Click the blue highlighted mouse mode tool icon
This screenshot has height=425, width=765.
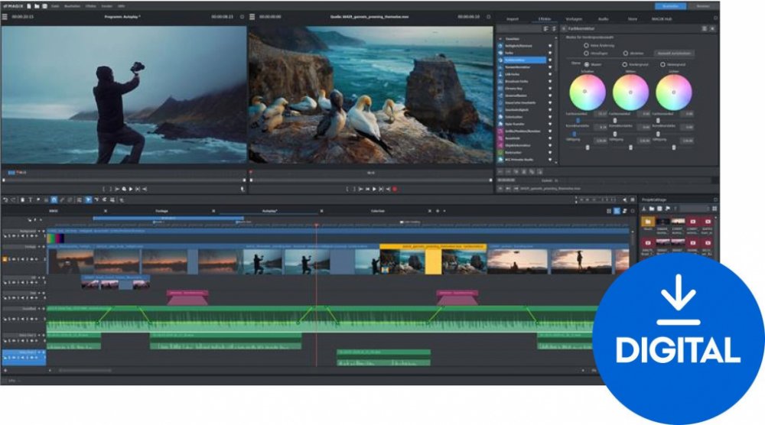tap(88, 200)
